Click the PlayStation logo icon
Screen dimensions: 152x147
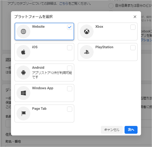tap(87, 52)
